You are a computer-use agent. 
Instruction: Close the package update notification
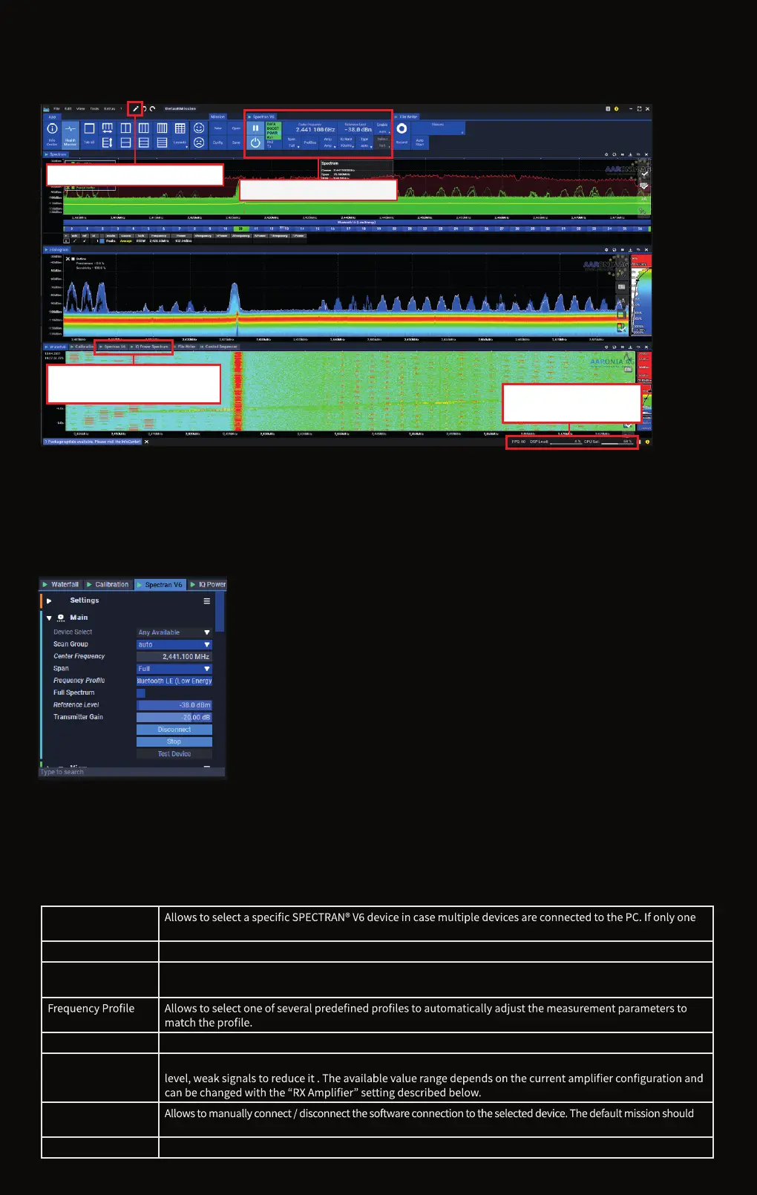coord(146,442)
